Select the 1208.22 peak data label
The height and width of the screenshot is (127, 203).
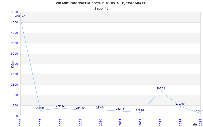pos(160,88)
